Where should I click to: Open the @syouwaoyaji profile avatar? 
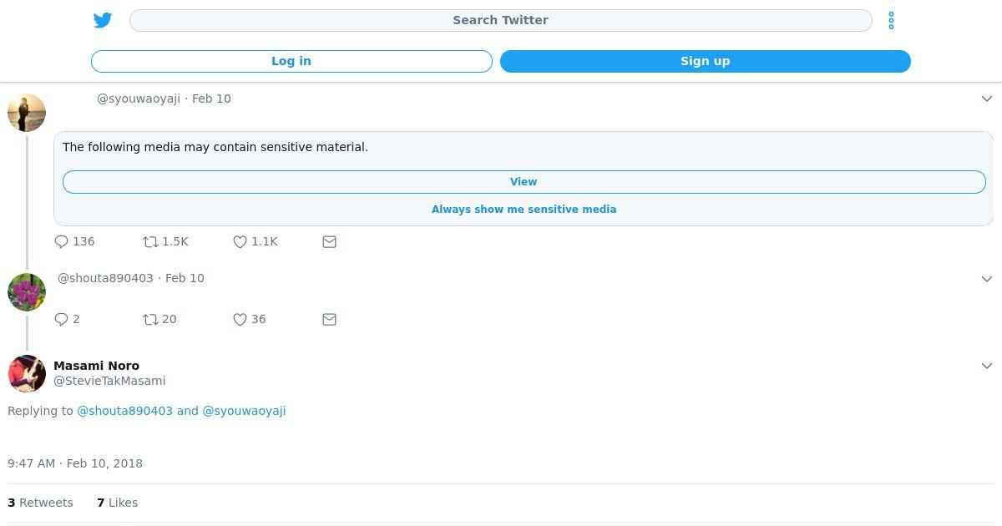[27, 113]
